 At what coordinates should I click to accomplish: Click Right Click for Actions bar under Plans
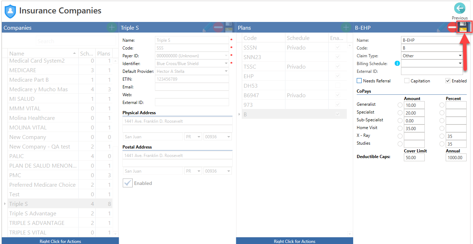(294, 241)
